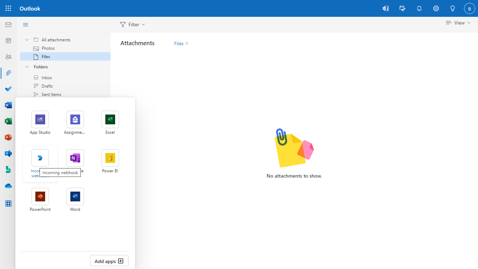Open App Studio in apps flyout
Image resolution: width=478 pixels, height=269 pixels.
click(x=40, y=123)
